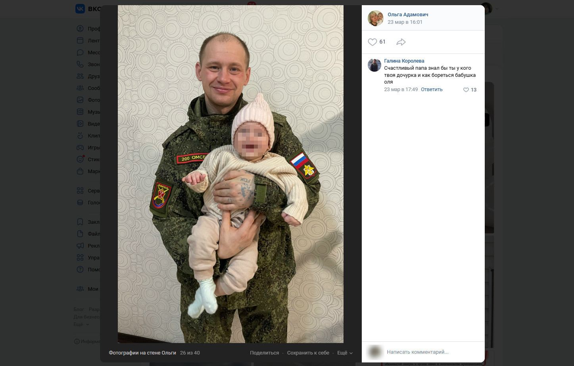
Task: Open the Messages sidebar icon
Action: 80,52
